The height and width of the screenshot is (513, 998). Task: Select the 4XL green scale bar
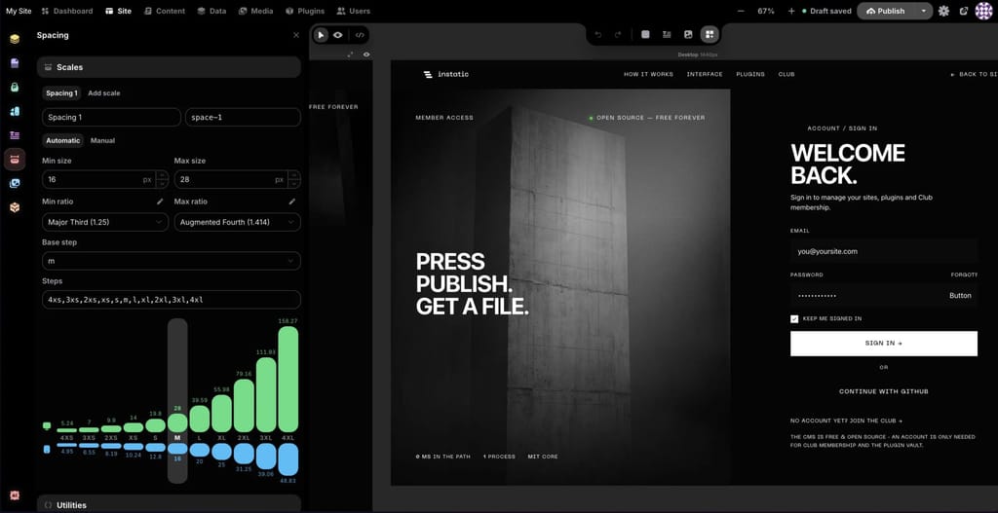coord(288,380)
